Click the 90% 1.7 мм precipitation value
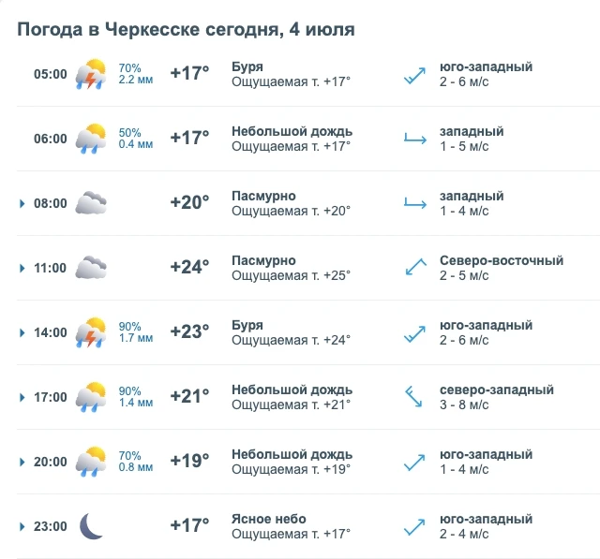This screenshot has width=600, height=559. [x=135, y=332]
